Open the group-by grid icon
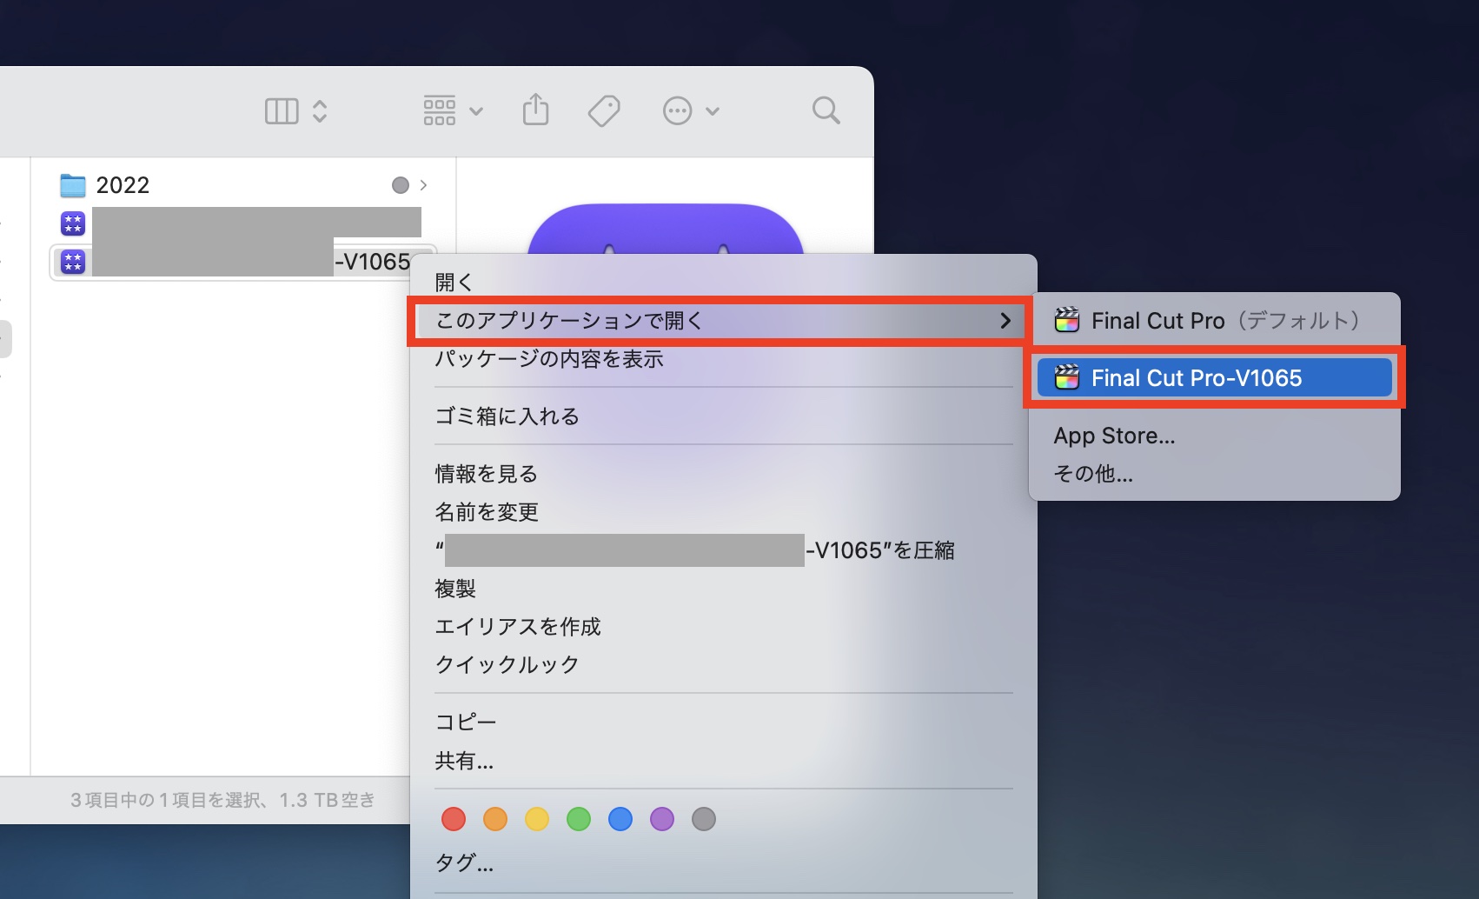The height and width of the screenshot is (899, 1479). (x=439, y=111)
